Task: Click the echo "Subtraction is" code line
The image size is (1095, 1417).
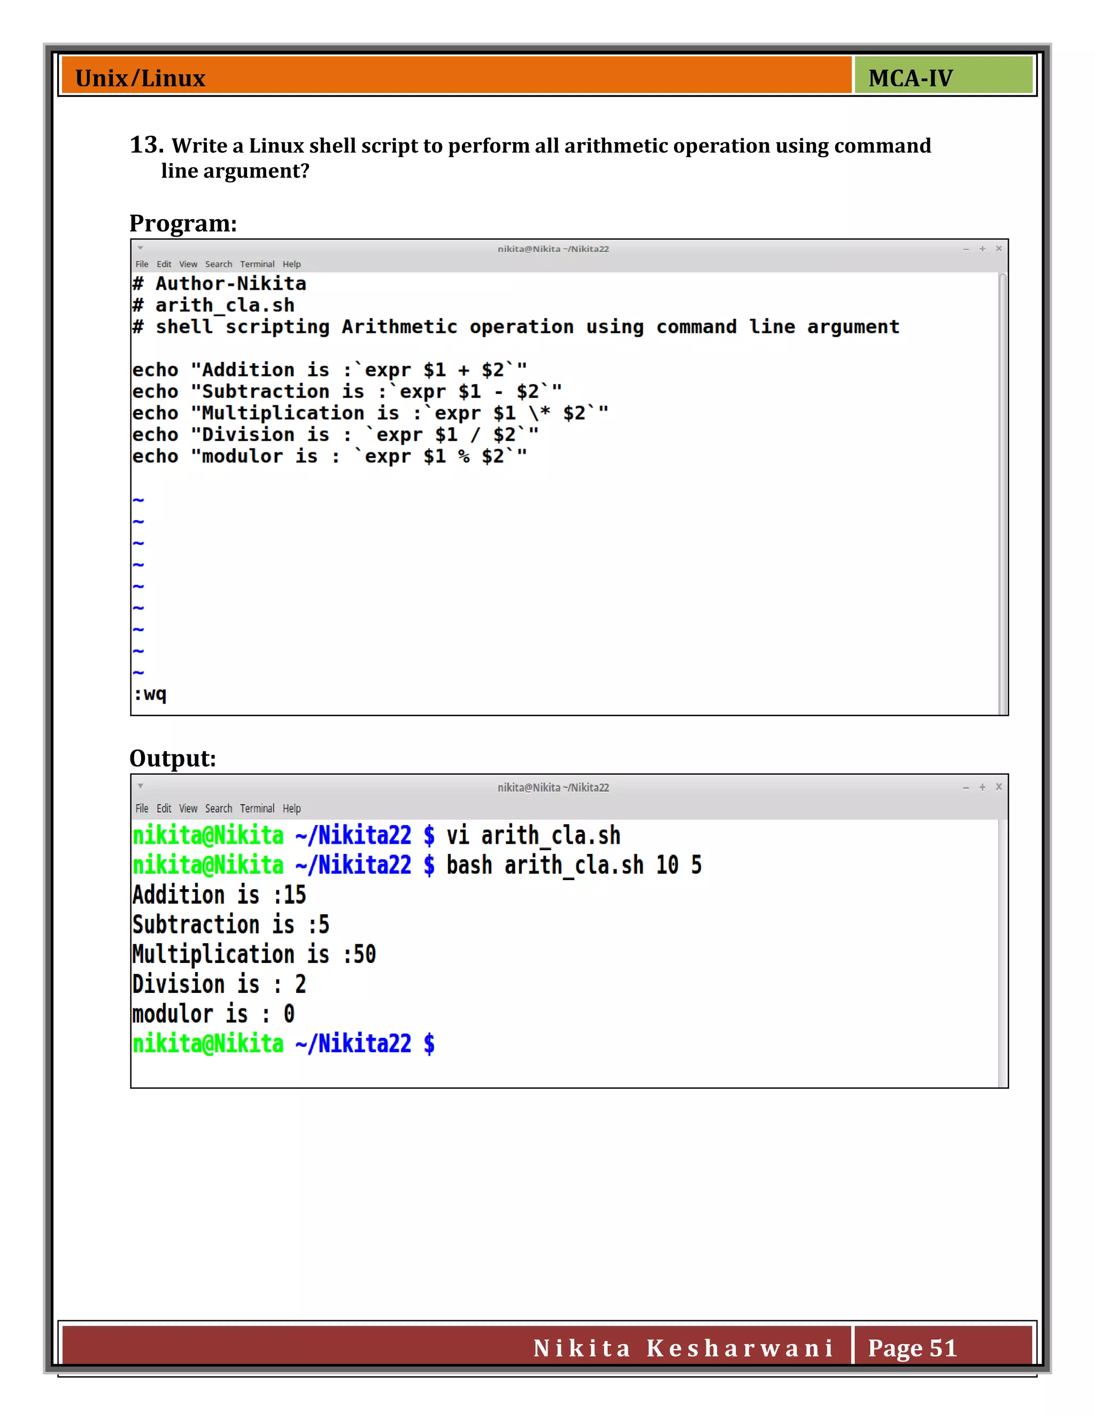Action: click(x=347, y=392)
